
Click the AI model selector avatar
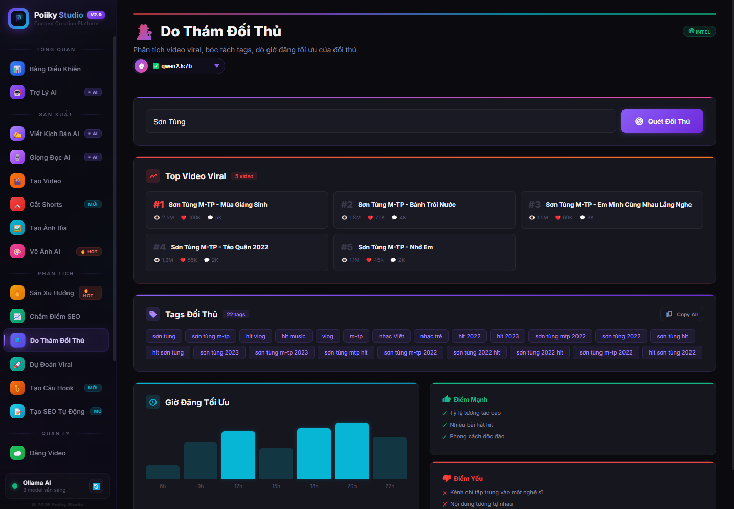coord(142,66)
